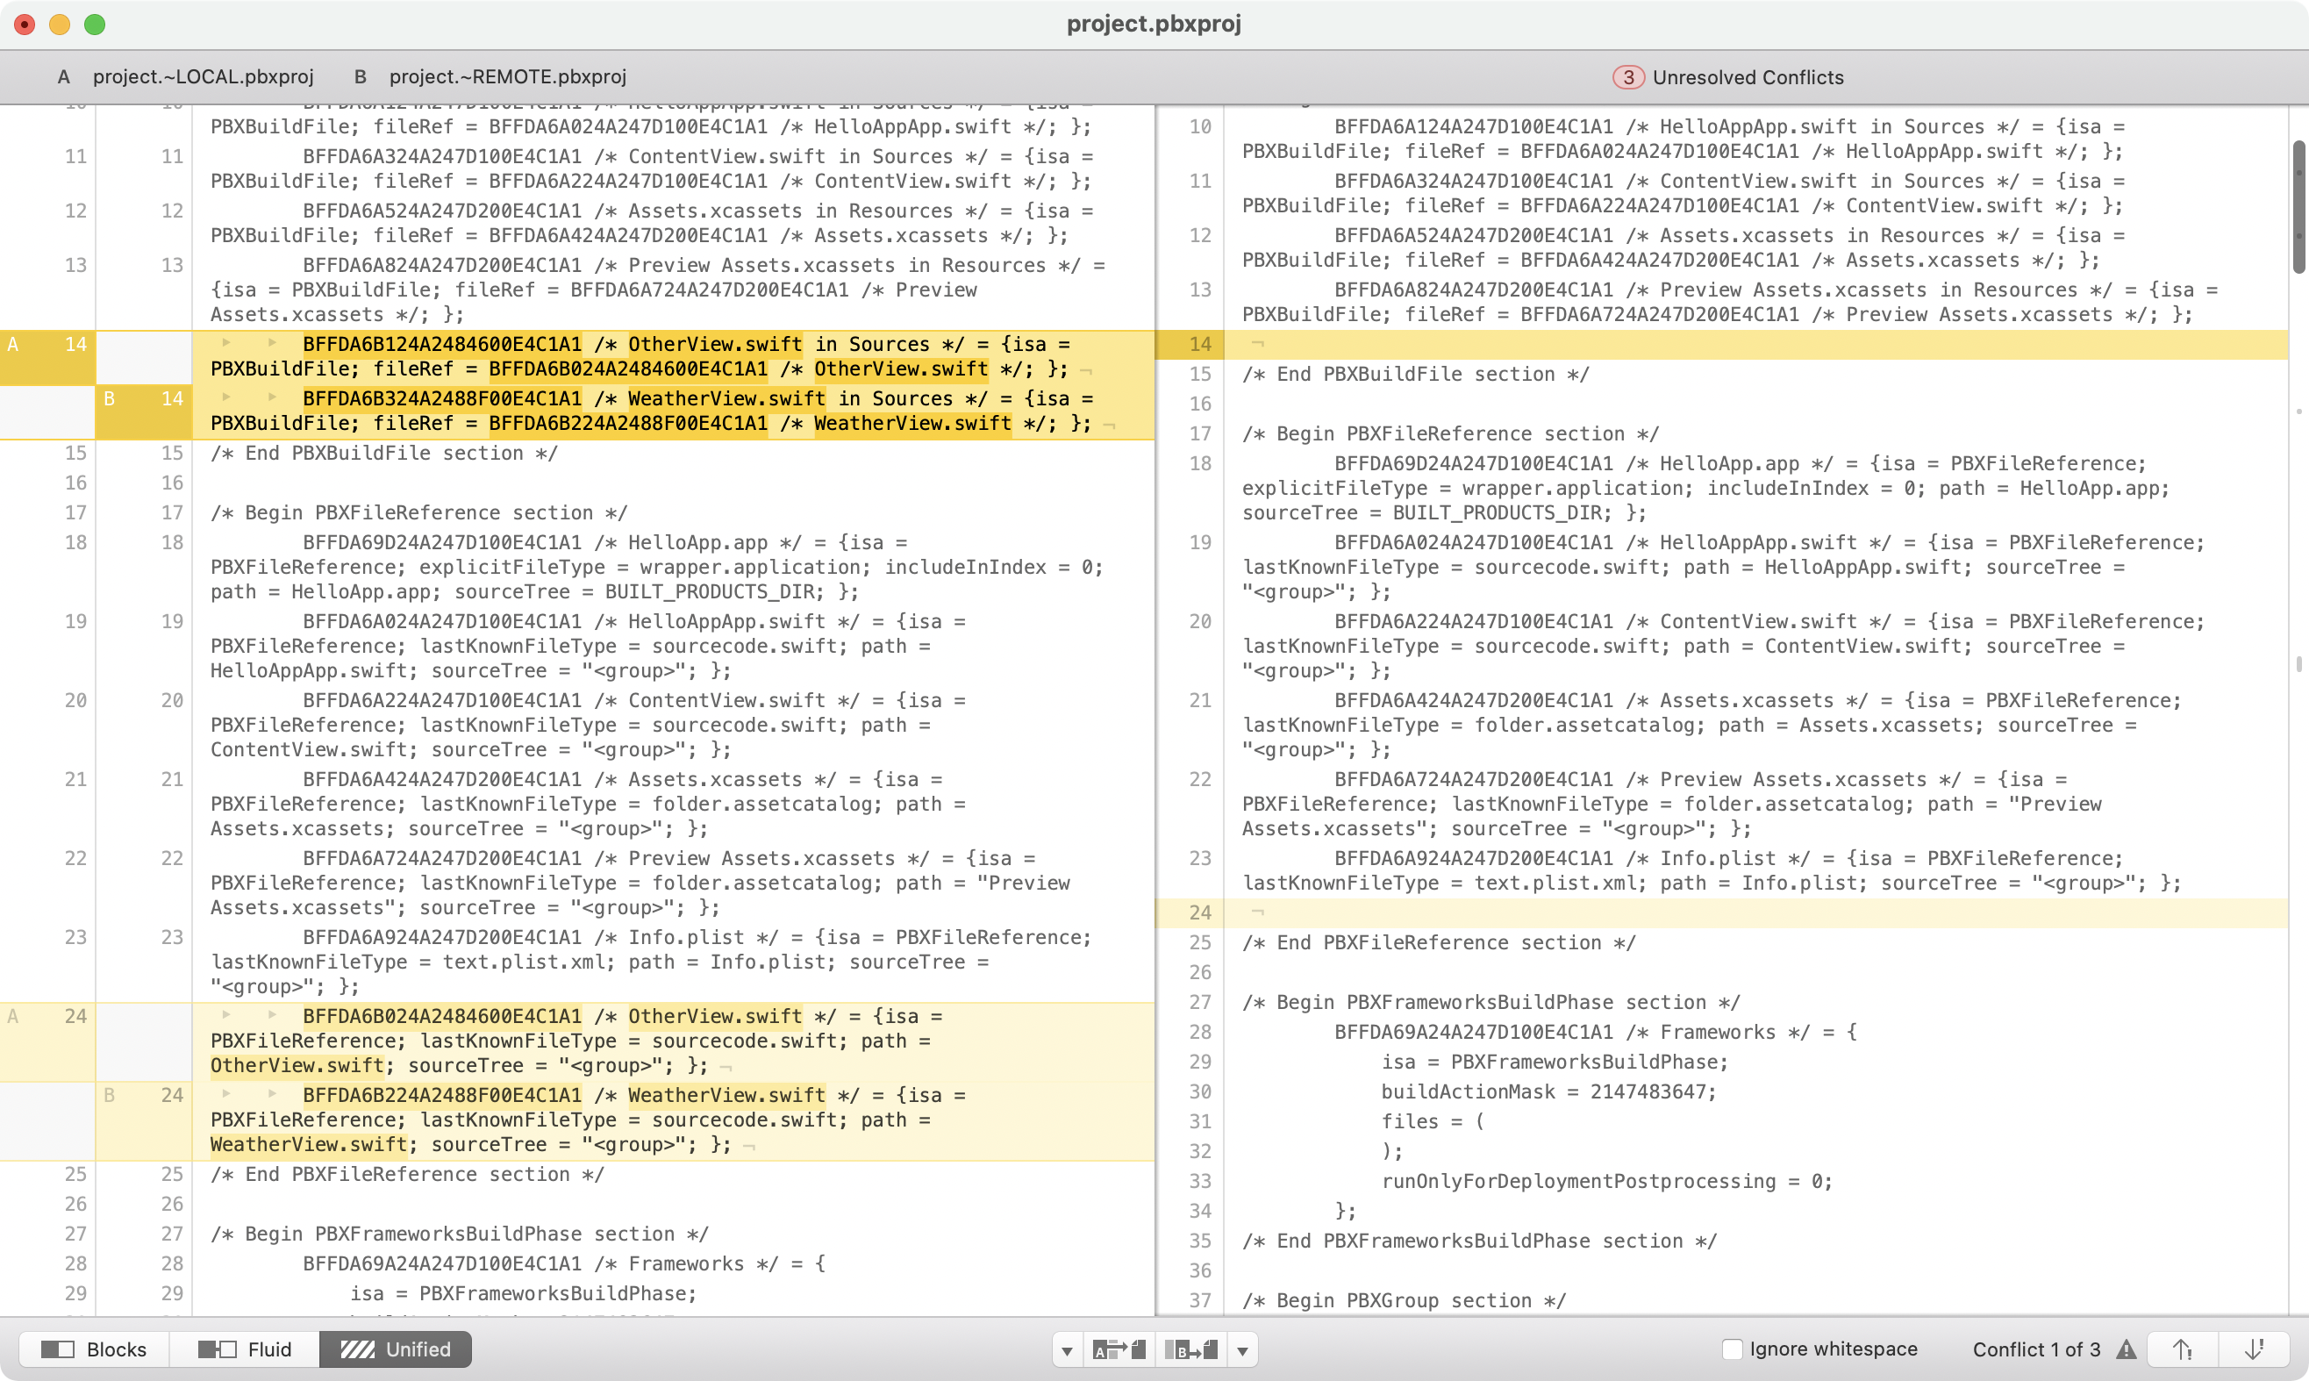Click 'Begin PBXGroup section' in merge pane
This screenshot has width=2309, height=1381.
(1404, 1300)
